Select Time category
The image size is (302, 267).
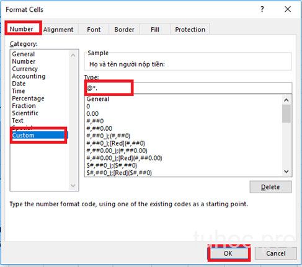(39, 91)
